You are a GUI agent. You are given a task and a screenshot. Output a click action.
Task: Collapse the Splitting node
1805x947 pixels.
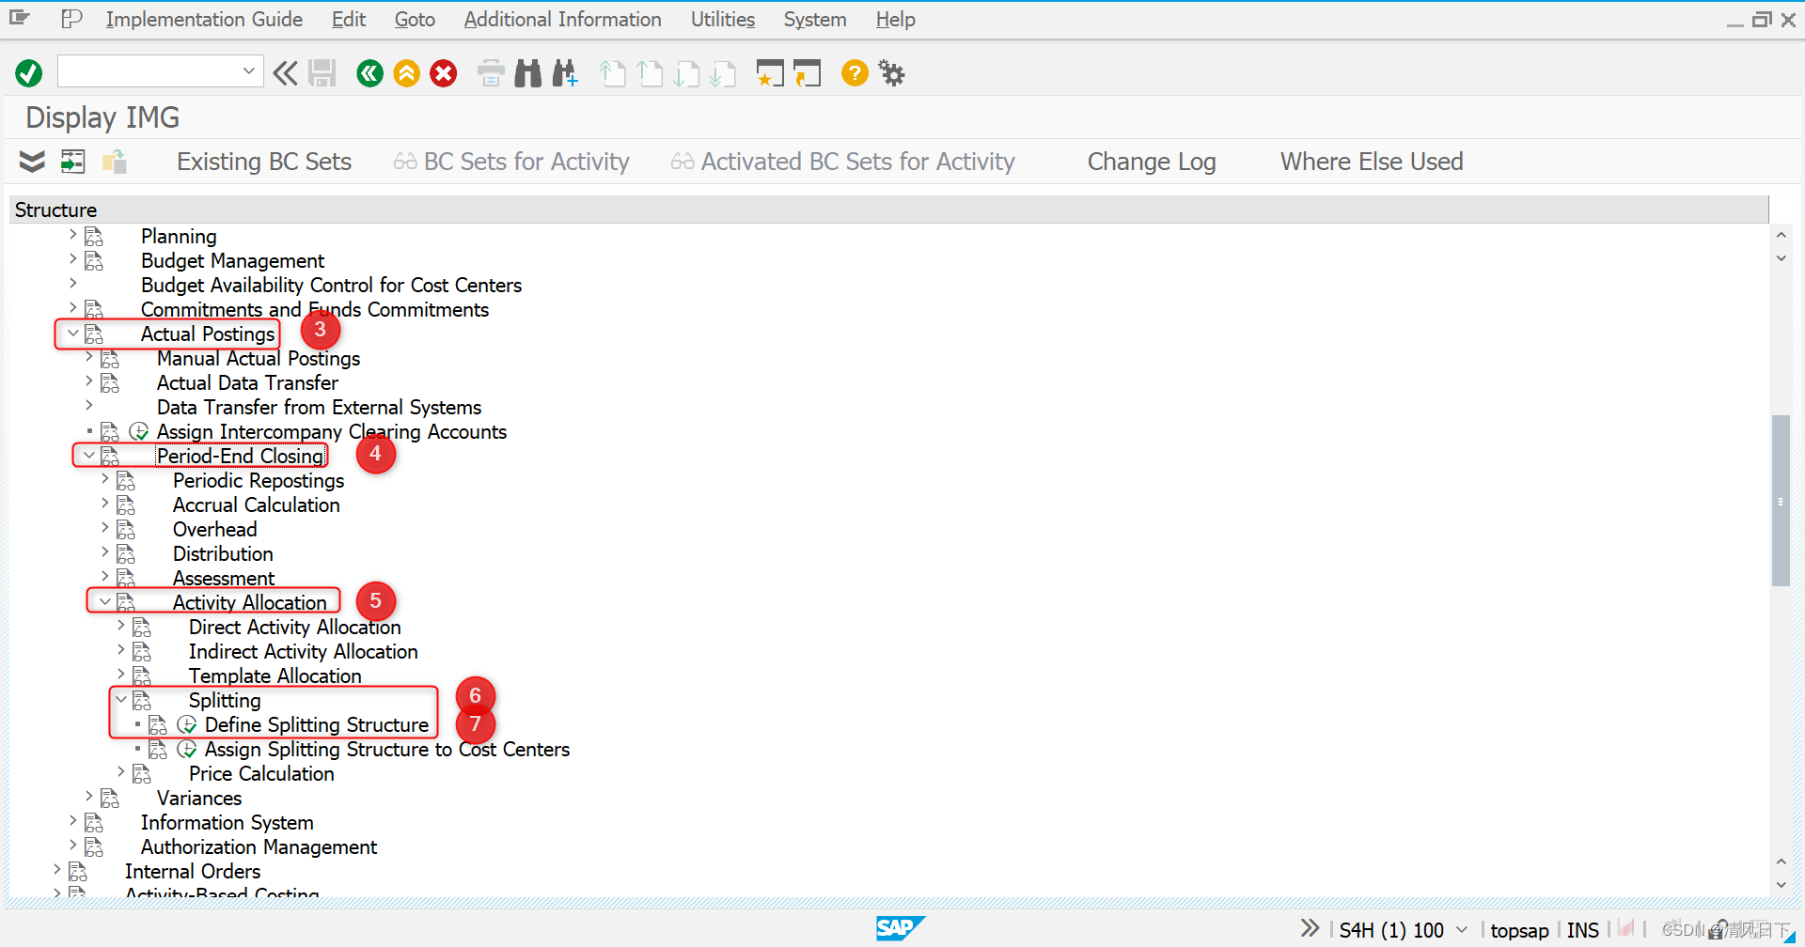[x=120, y=699]
